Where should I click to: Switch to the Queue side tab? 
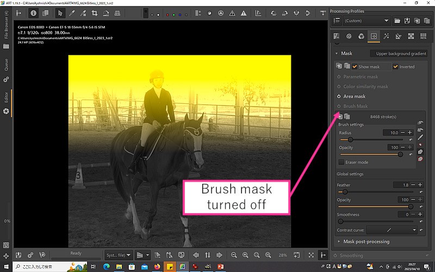coord(6,64)
